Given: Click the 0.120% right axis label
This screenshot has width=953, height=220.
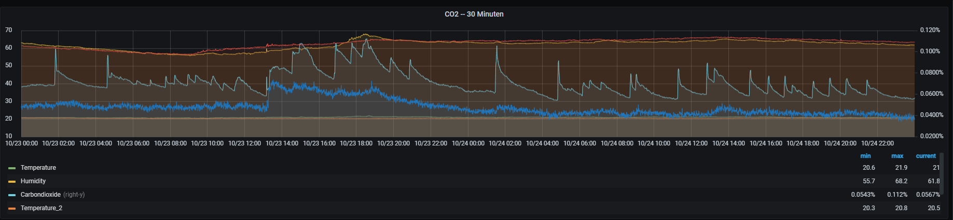Looking at the screenshot, I should point(930,30).
